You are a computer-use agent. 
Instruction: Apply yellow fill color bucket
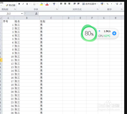click(41, 4)
